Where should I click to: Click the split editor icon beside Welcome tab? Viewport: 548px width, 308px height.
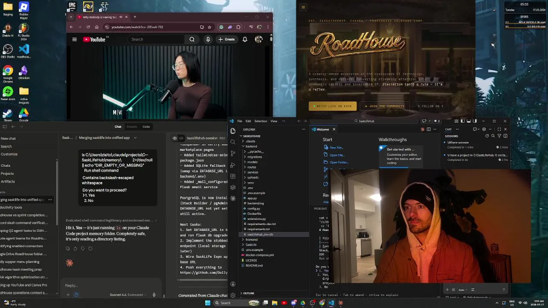coord(429,129)
